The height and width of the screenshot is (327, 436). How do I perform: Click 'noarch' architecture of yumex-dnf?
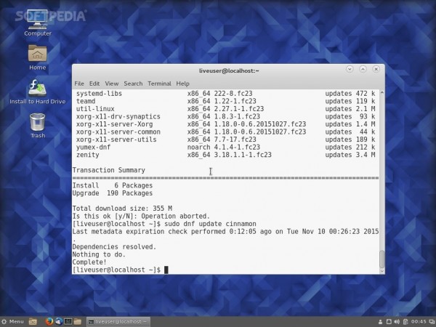[198, 147]
